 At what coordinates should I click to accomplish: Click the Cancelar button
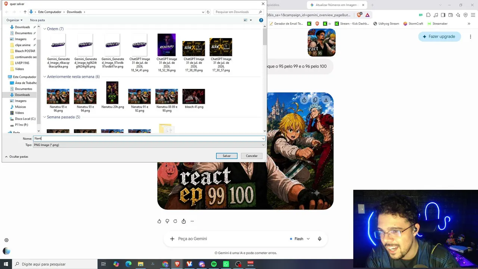(x=252, y=156)
